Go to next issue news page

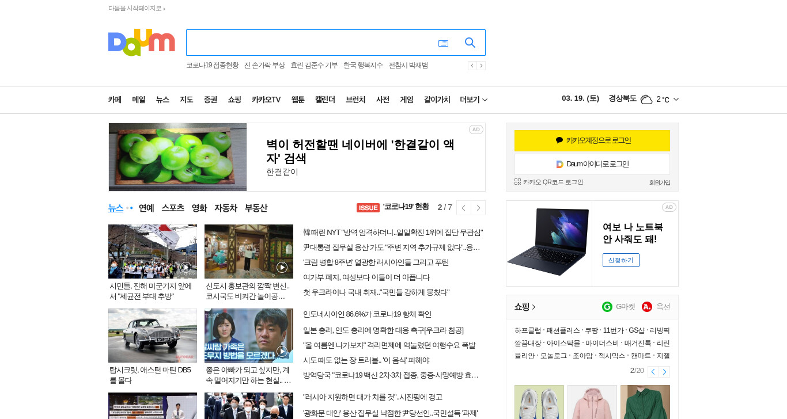pyautogui.click(x=478, y=208)
